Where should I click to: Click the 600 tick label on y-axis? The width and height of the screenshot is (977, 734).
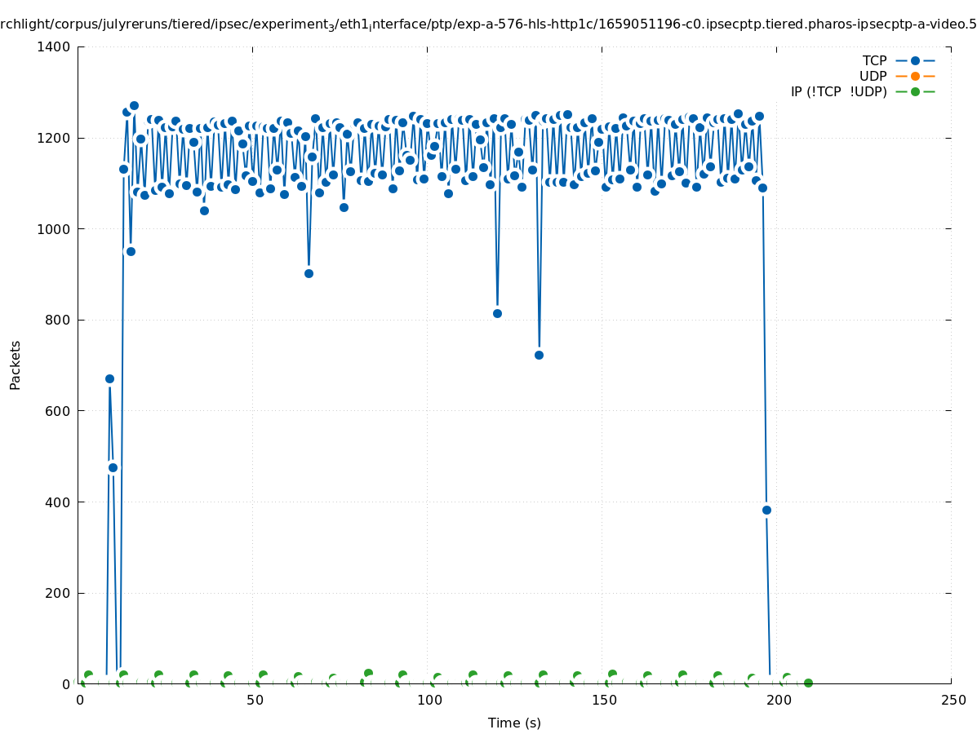[57, 411]
